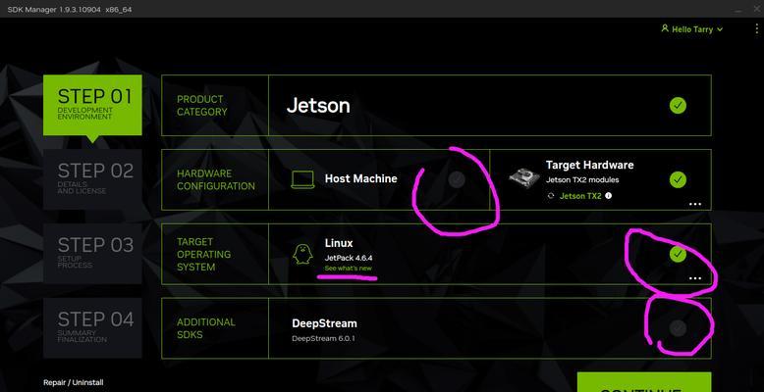Toggle the Target Hardware checkmark
This screenshot has width=764, height=392.
coord(678,179)
